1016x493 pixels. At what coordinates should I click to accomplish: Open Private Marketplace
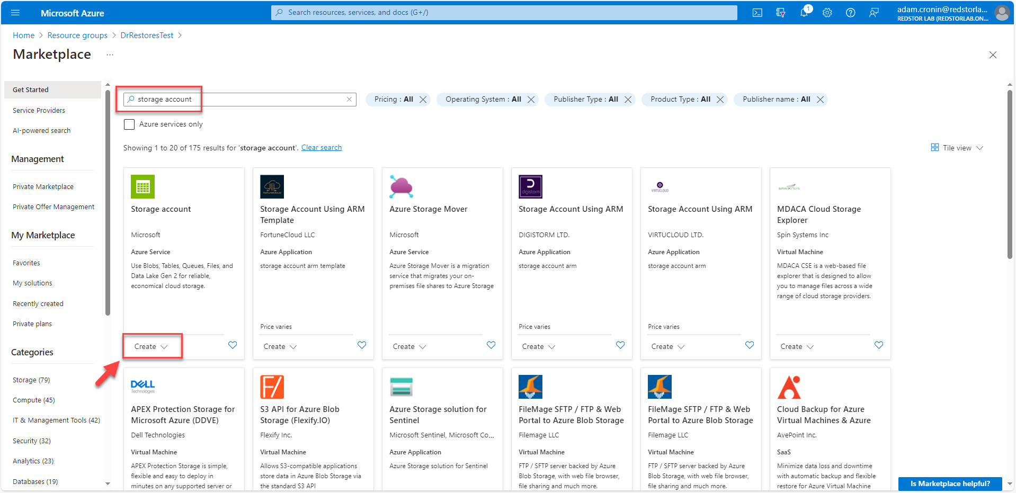tap(43, 187)
